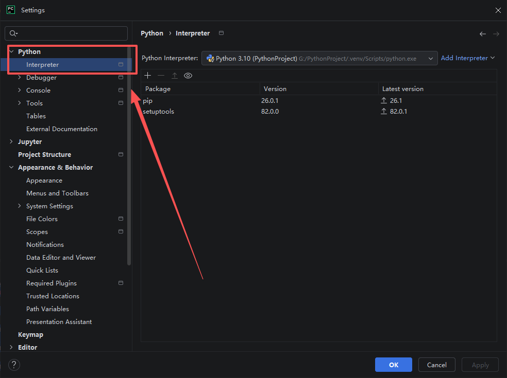The height and width of the screenshot is (378, 507).
Task: Click the install package plus icon
Action: pos(148,76)
